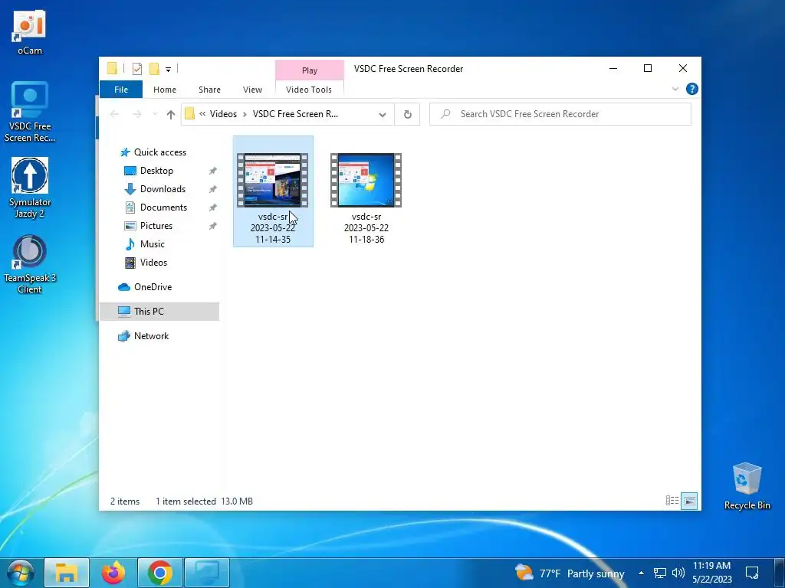Open File Explorer from the taskbar
785x588 pixels.
click(67, 573)
